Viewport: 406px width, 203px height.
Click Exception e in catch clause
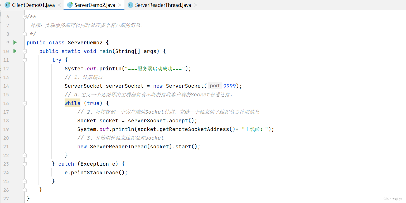98,164
